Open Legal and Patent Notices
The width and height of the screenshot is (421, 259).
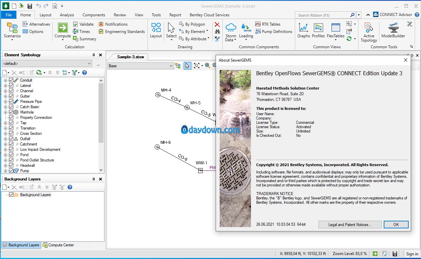350,224
